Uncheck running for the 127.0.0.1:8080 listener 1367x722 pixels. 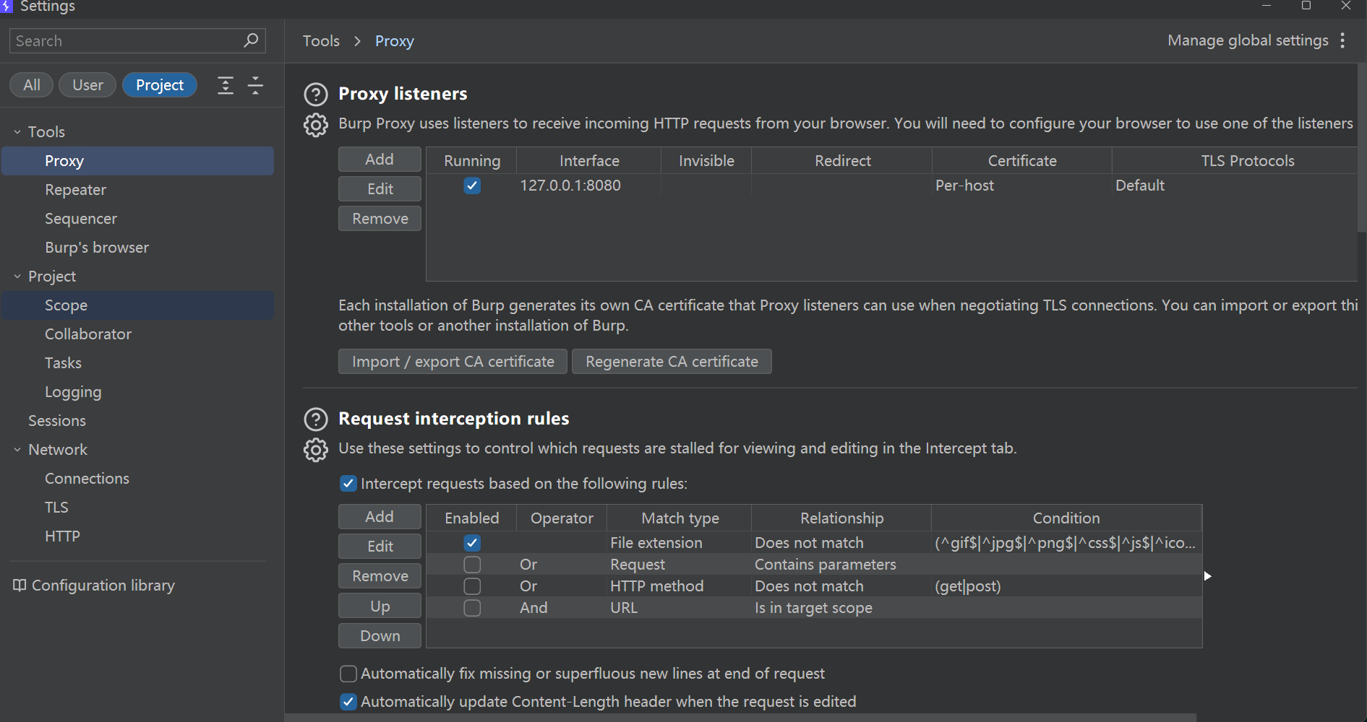(x=472, y=186)
